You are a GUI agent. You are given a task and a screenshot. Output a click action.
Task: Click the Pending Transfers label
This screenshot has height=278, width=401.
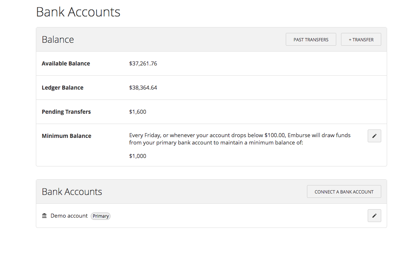click(66, 112)
